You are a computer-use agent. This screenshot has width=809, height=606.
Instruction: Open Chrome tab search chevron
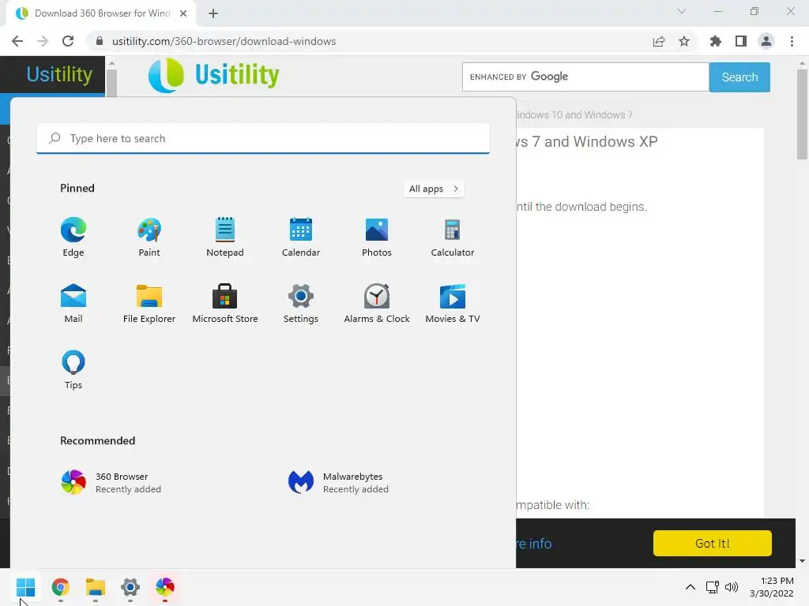[682, 11]
